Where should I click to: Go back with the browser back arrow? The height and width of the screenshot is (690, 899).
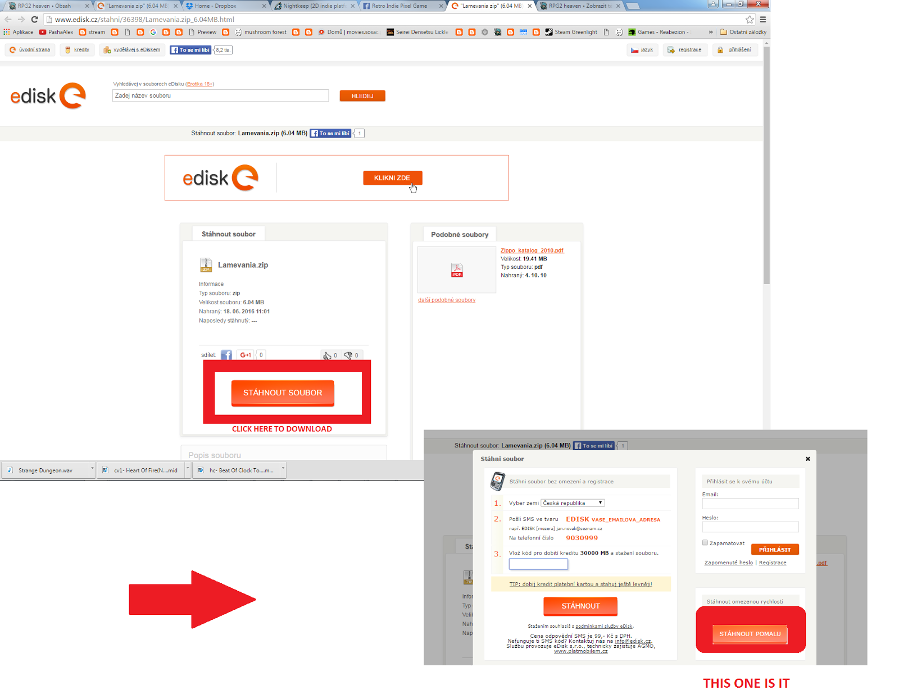tap(8, 19)
